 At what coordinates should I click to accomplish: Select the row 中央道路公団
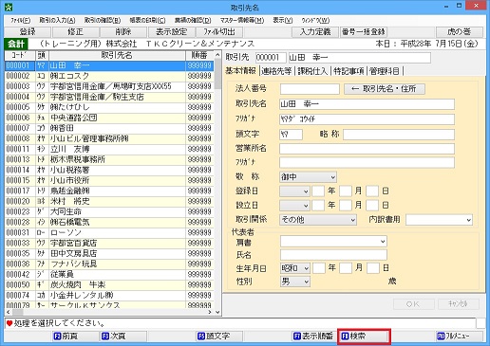109,118
